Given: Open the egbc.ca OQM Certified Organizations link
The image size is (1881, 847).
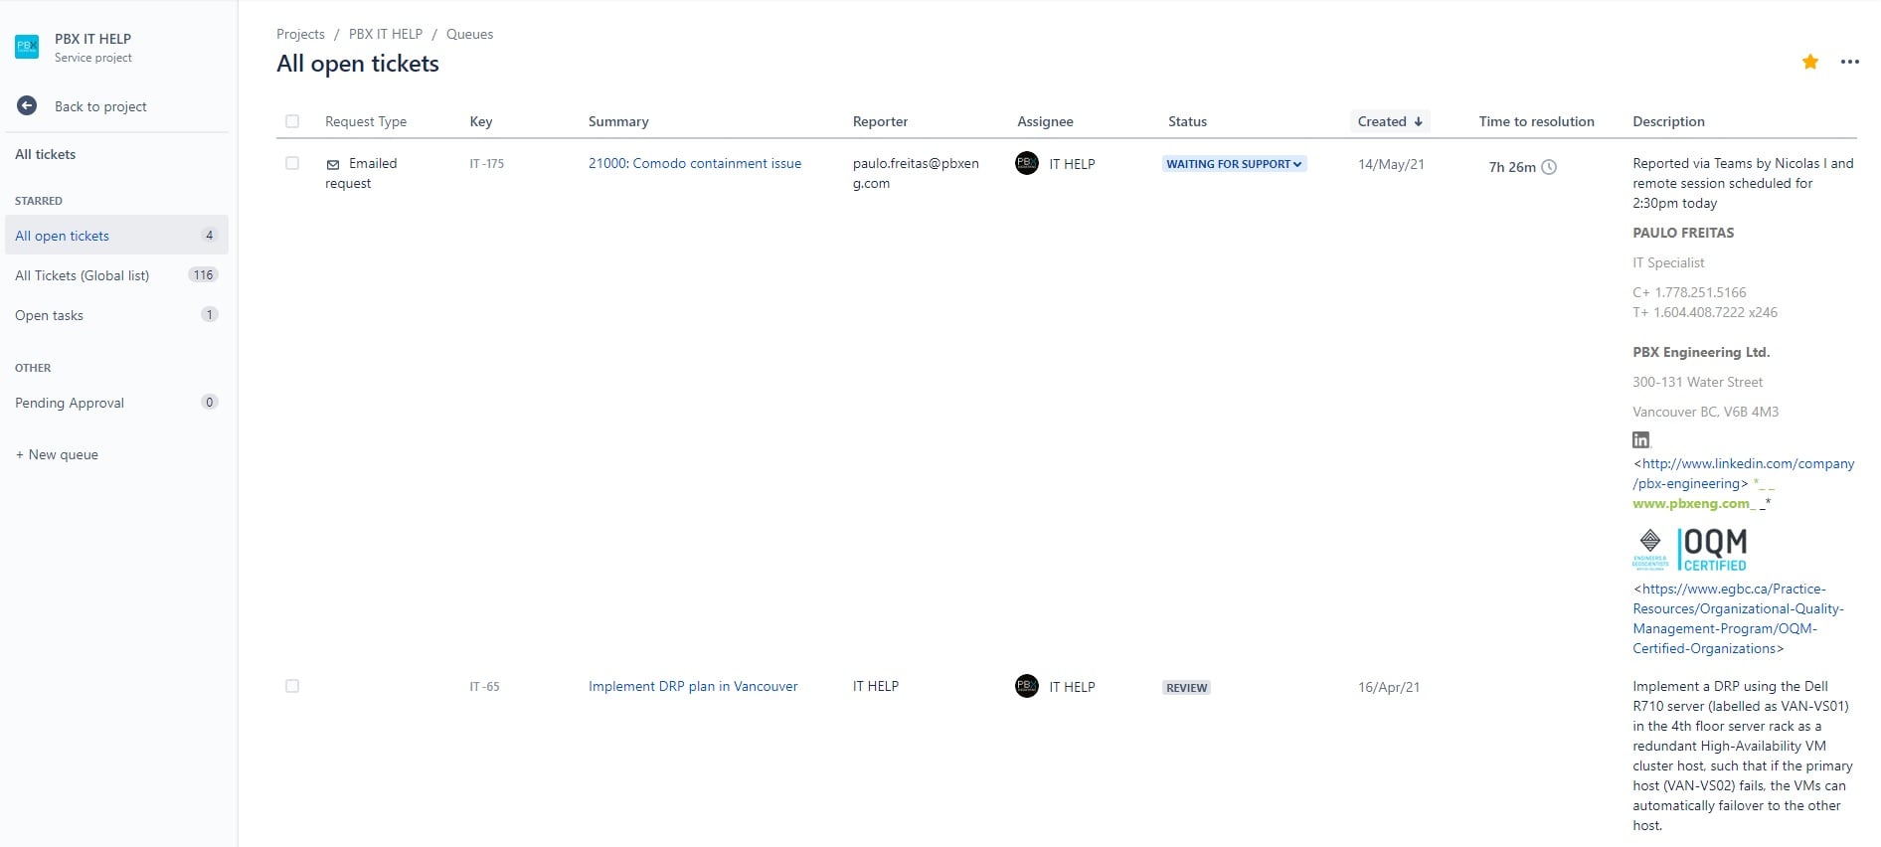Looking at the screenshot, I should [1738, 618].
